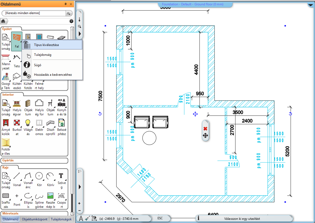
Task: Pin the Oldalmenü side panel
Action: (x=66, y=4)
